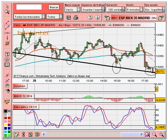The image size is (168, 140).
Task: Open the Guardar / suprimir dropdown
Action: coord(93,10)
